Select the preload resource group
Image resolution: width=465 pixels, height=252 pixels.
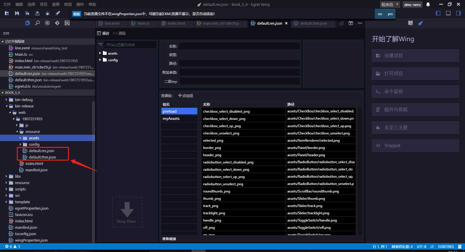[x=179, y=111]
